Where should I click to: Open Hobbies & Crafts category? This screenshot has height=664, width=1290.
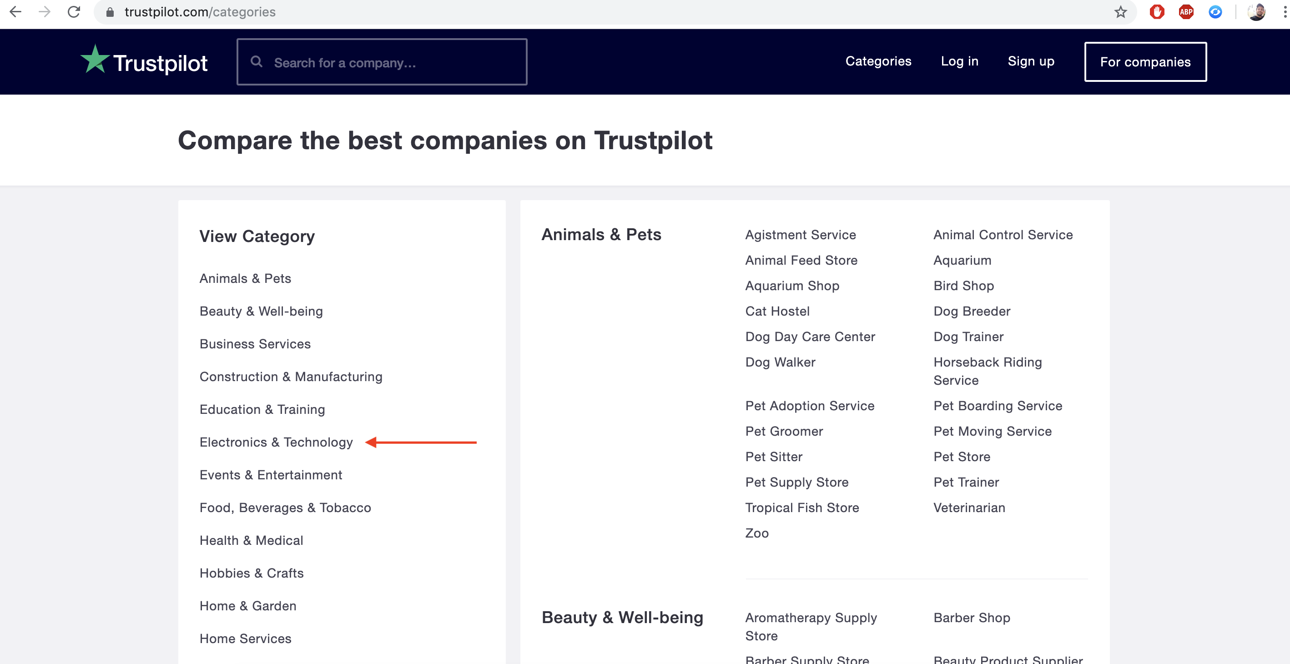click(252, 573)
